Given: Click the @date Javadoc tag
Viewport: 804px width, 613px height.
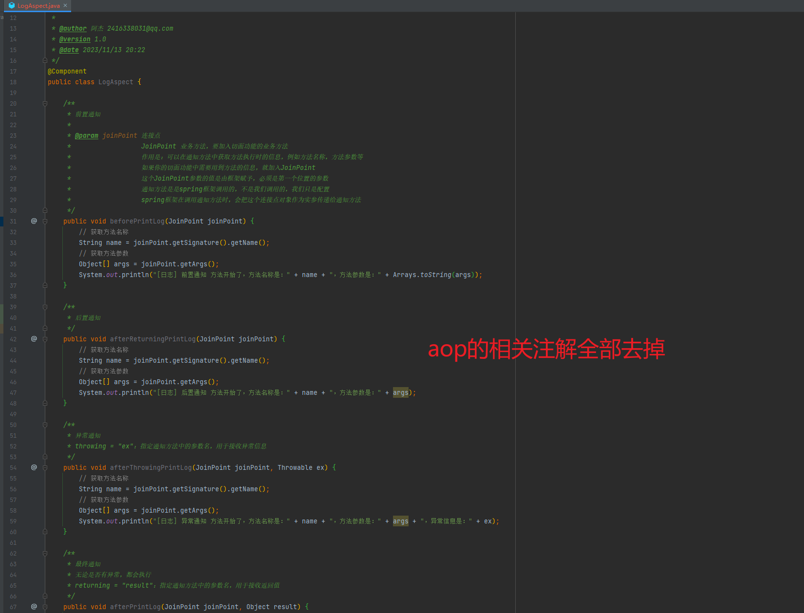Looking at the screenshot, I should [69, 50].
